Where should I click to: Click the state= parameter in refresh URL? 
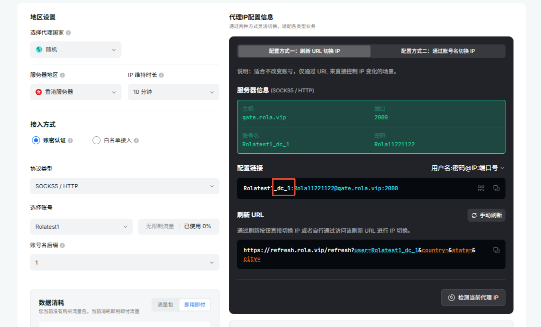click(x=461, y=250)
